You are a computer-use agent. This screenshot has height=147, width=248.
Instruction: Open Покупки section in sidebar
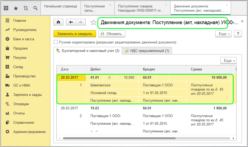coord(20,57)
